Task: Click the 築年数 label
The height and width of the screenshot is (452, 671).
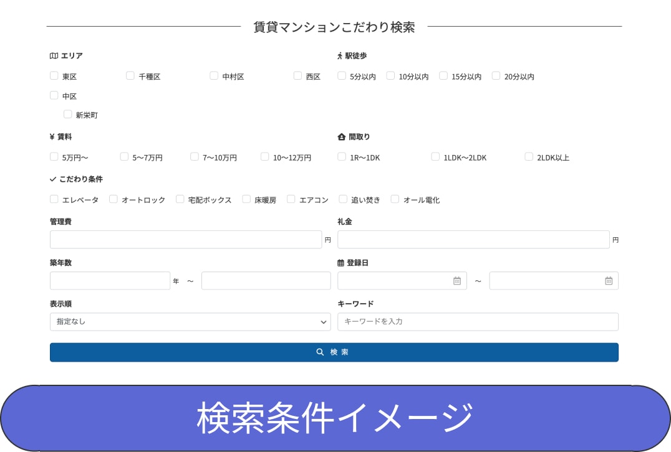Action: click(60, 263)
